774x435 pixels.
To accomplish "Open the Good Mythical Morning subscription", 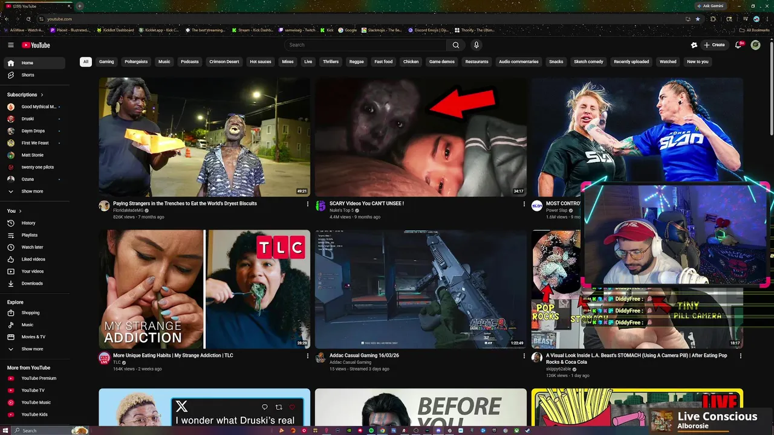I will [34, 107].
